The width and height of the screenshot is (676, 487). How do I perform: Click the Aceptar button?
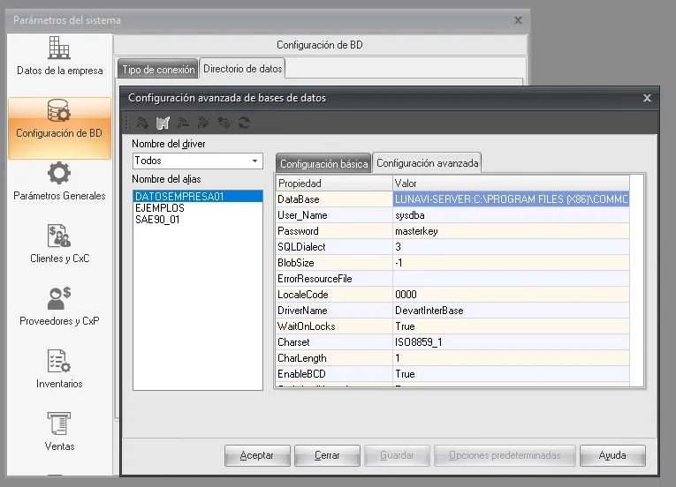[x=257, y=455]
